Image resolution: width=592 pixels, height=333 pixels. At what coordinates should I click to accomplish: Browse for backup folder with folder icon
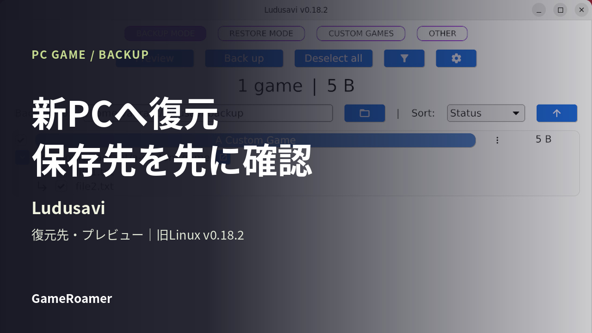[364, 113]
